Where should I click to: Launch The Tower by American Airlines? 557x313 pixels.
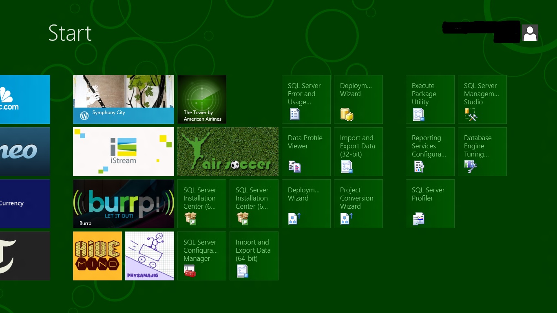pos(201,99)
